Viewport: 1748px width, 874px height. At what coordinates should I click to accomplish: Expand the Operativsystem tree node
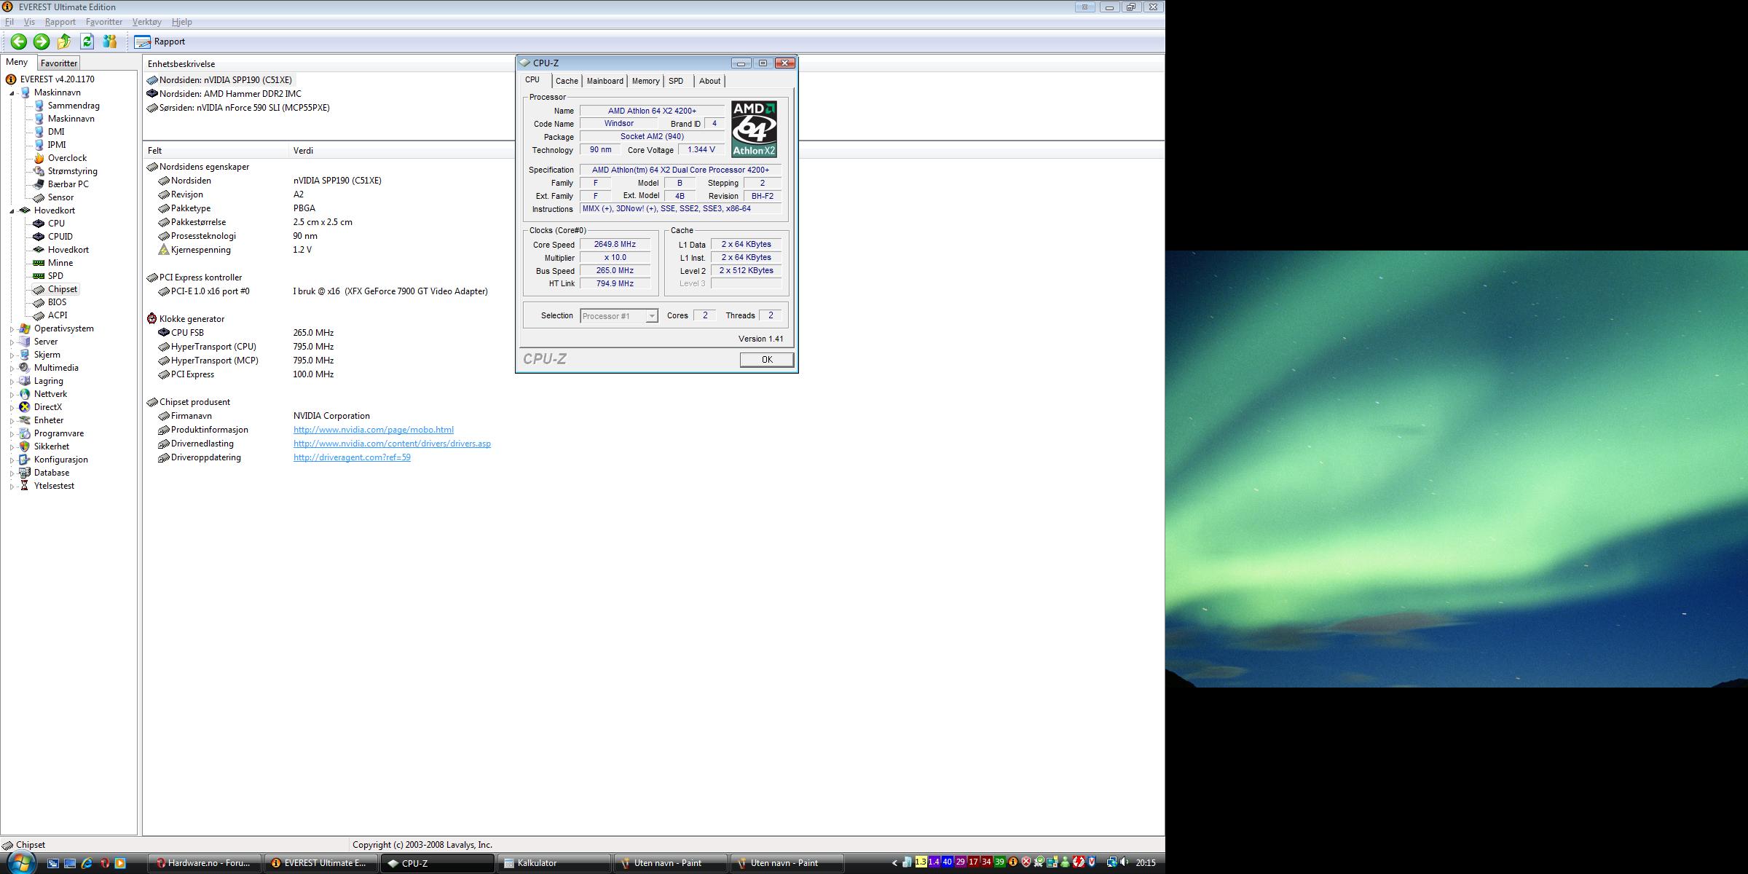12,329
